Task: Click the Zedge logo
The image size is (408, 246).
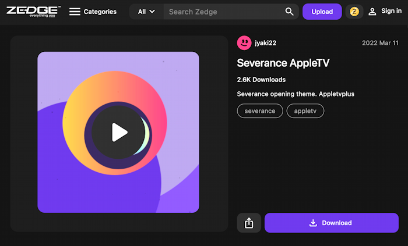Action: coord(33,12)
